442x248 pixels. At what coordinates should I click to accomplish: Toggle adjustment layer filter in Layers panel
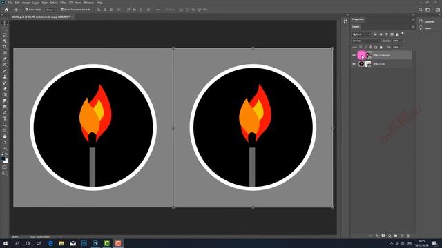tap(381, 34)
